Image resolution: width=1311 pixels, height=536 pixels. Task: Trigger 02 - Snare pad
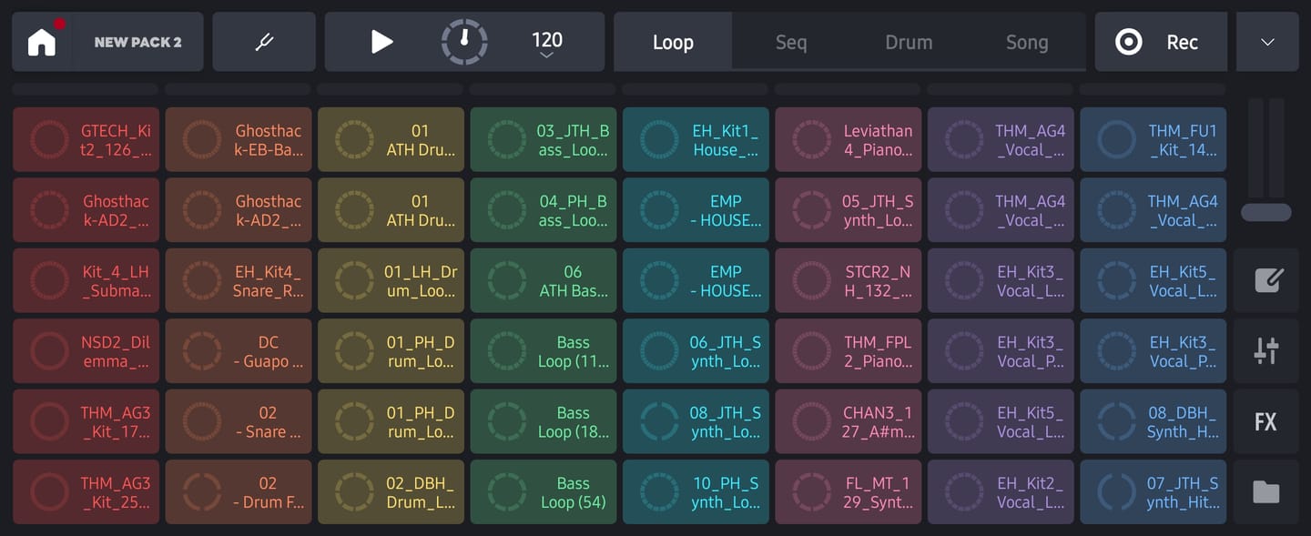coord(239,422)
